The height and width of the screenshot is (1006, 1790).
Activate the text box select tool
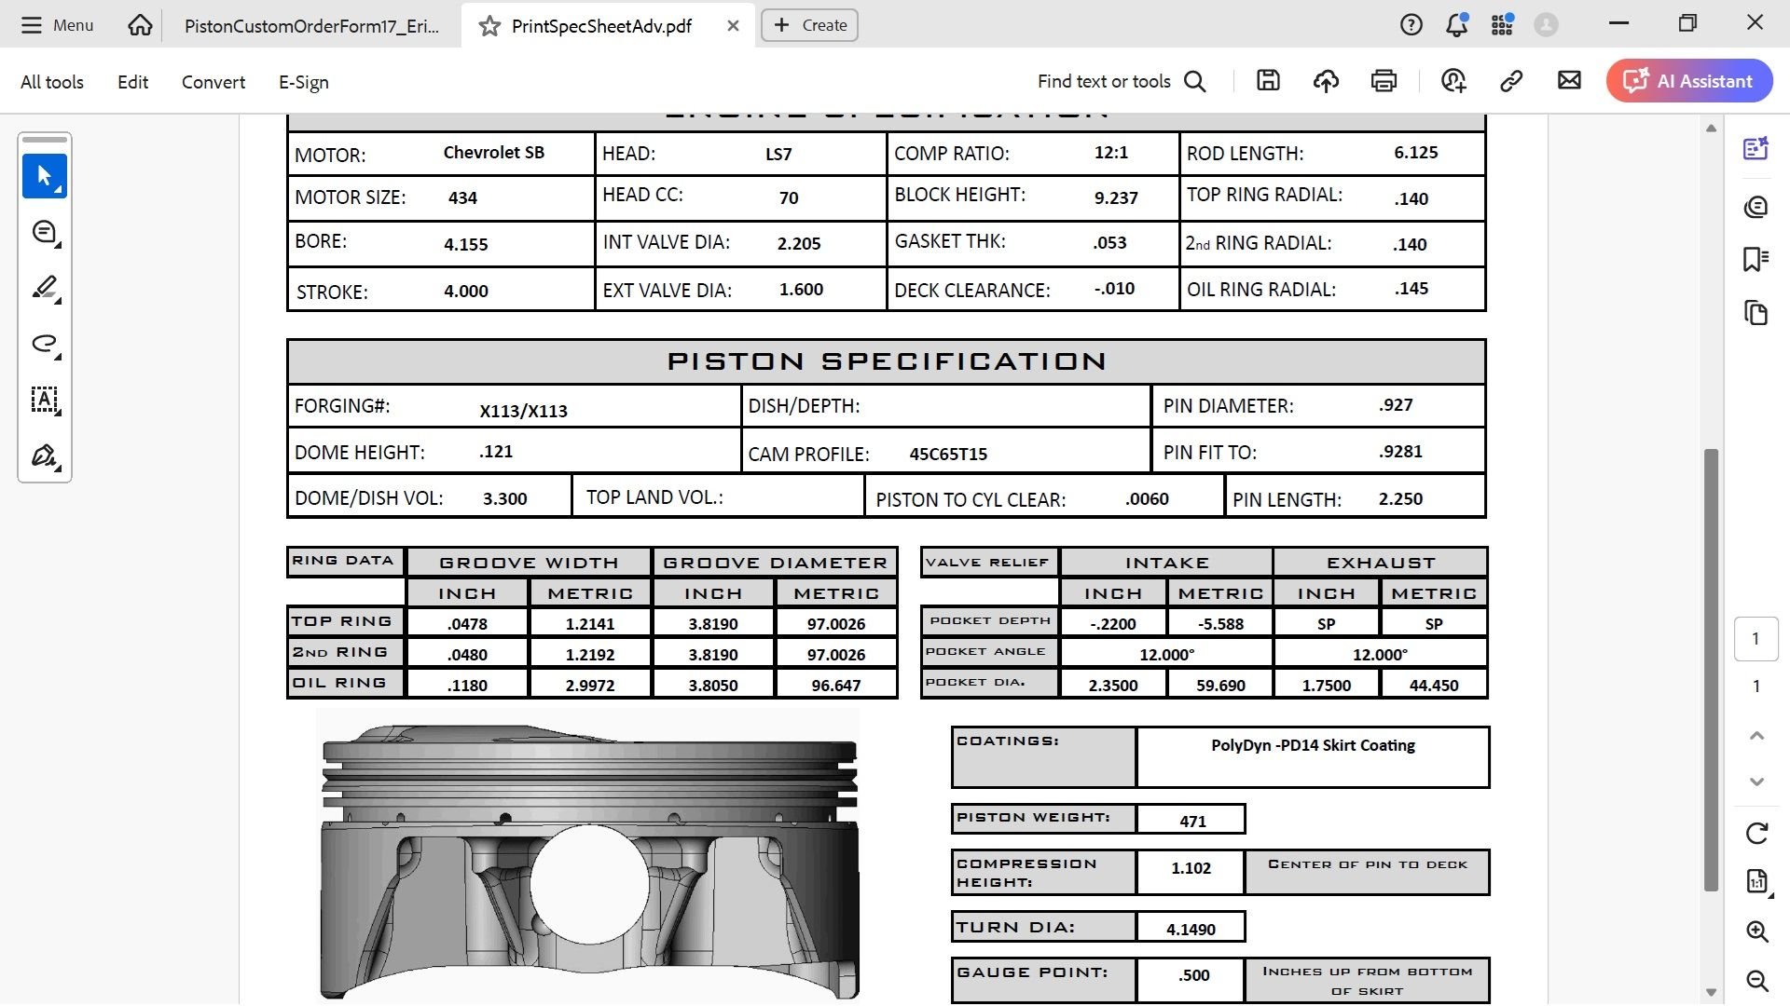pos(44,400)
